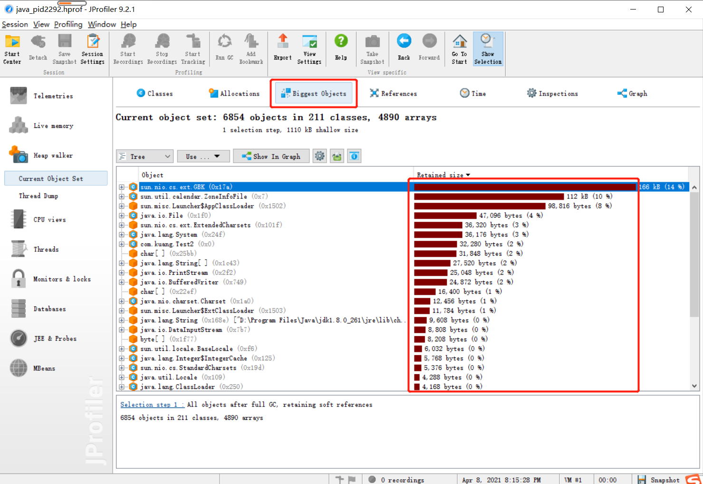Screen dimensions: 703x484
Task: Click the gear view settings icon
Action: pos(320,156)
